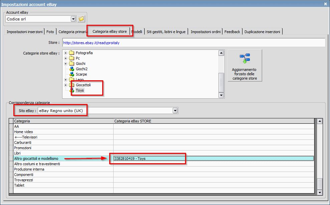Click the Scarpe category icon
The width and height of the screenshot is (330, 205).
pos(72,74)
